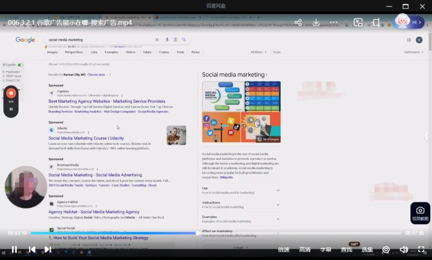Open the three-dot more options menu
The image size is (432, 260).
tap(333, 22)
